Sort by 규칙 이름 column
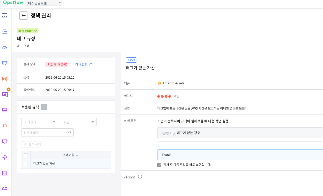The image size is (323, 196). click(70, 155)
